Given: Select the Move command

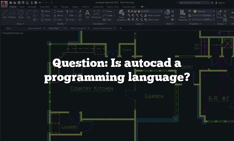Looking at the screenshot, I should [x=46, y=11].
